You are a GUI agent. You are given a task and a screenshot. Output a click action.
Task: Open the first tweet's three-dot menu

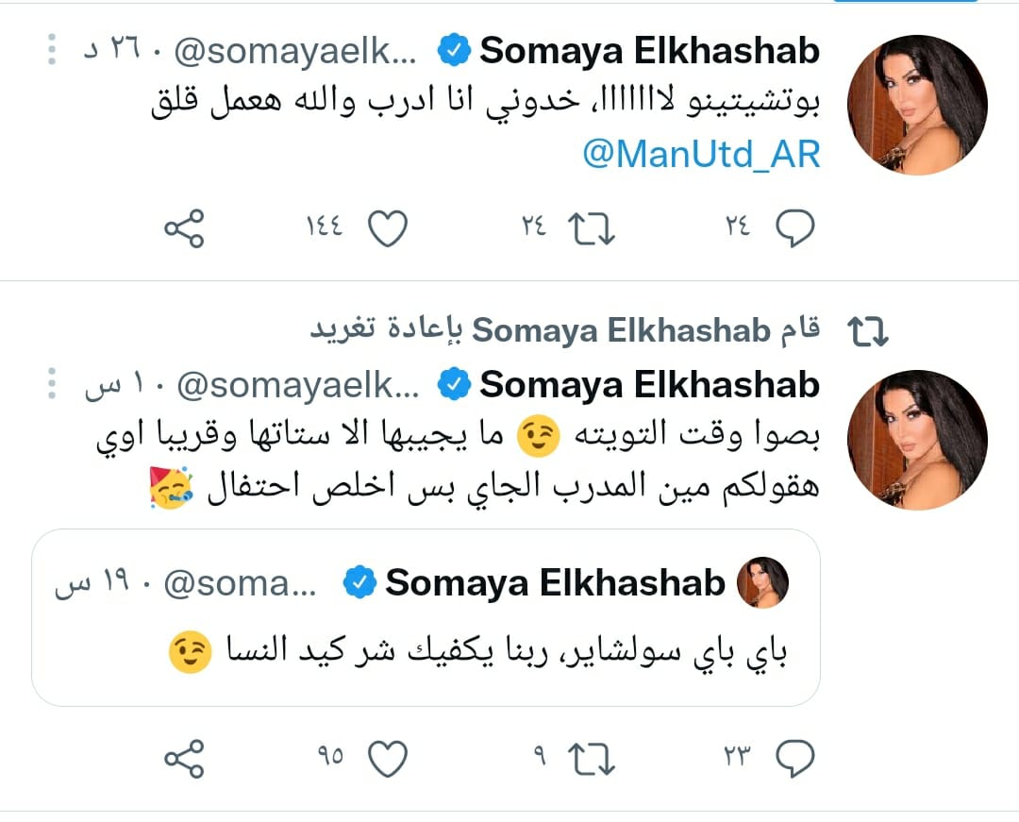pos(53,51)
